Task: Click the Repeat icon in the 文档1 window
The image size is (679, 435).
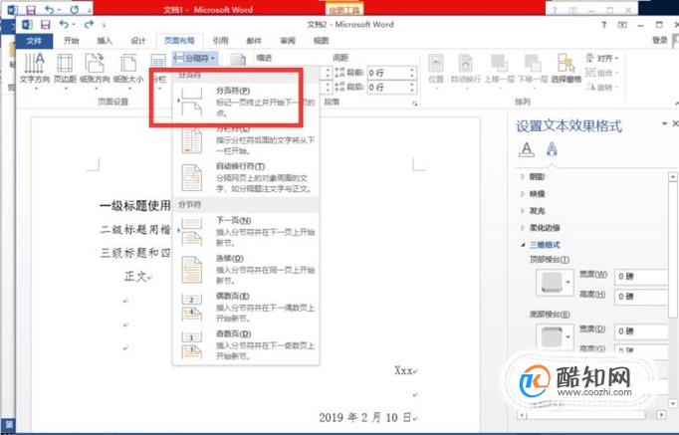Action: point(75,9)
